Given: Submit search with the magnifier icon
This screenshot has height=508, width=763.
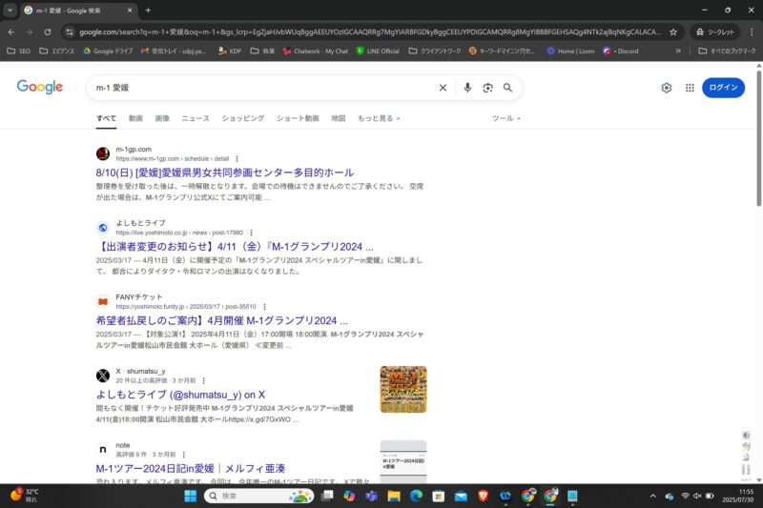Looking at the screenshot, I should point(507,88).
